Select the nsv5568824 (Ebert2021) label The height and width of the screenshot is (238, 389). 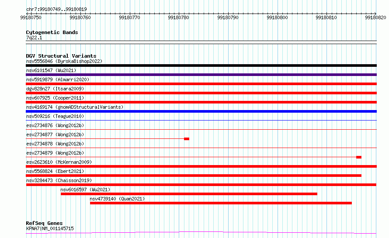click(55, 171)
